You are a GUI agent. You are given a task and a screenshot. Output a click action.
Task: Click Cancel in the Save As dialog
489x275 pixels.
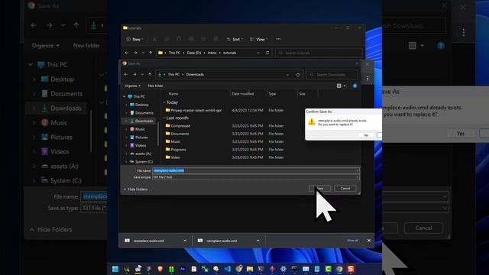[x=345, y=189]
